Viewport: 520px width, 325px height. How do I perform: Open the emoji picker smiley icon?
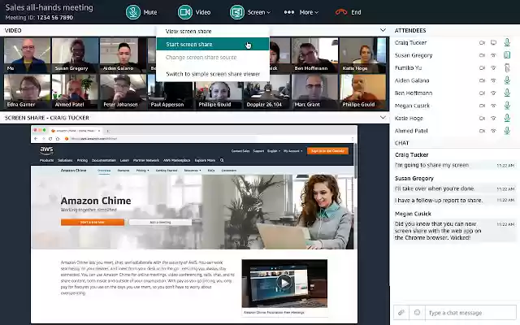417,312
